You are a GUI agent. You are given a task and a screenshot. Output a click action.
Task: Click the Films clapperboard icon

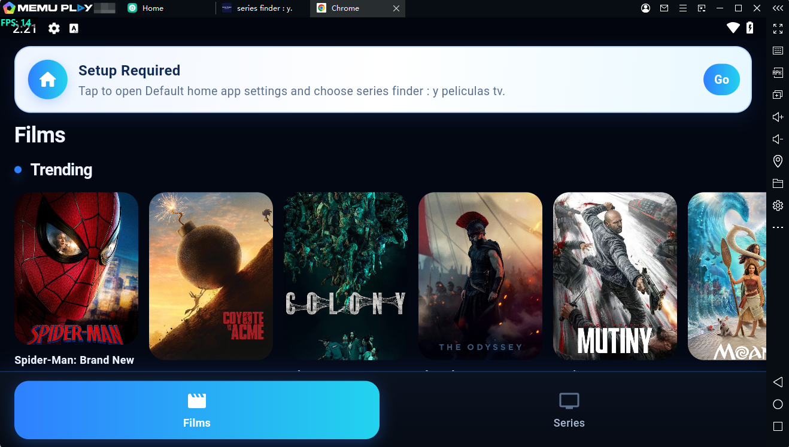(197, 401)
